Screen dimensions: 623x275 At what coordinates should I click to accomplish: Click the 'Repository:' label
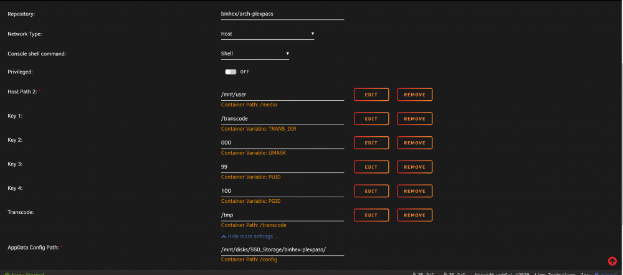click(21, 14)
